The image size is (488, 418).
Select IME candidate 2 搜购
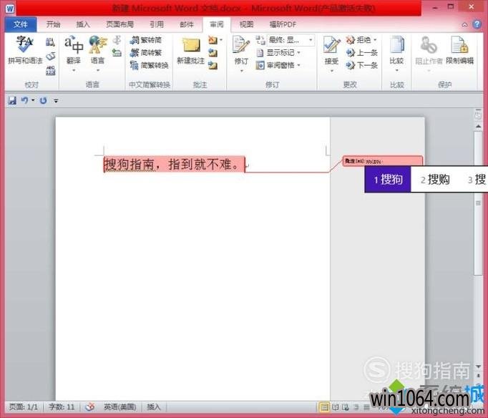(x=435, y=179)
